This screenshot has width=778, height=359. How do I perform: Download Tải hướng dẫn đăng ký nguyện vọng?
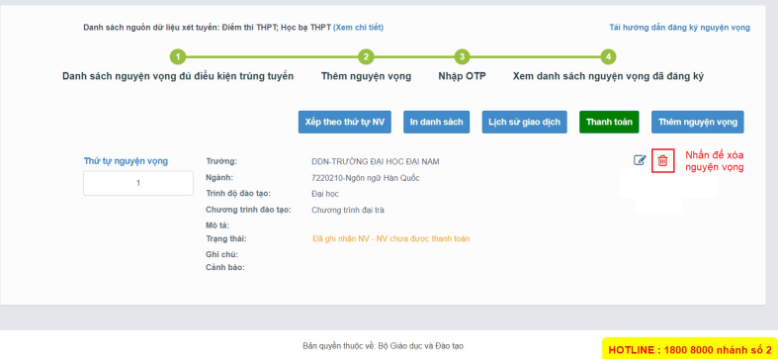680,28
